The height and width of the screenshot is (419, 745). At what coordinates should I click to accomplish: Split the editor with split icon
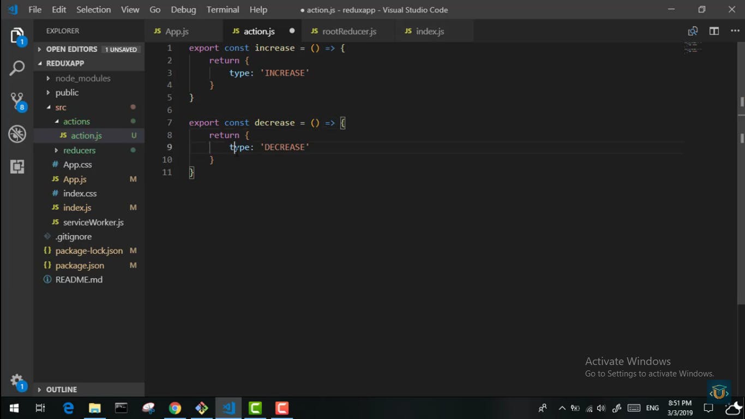coord(714,31)
